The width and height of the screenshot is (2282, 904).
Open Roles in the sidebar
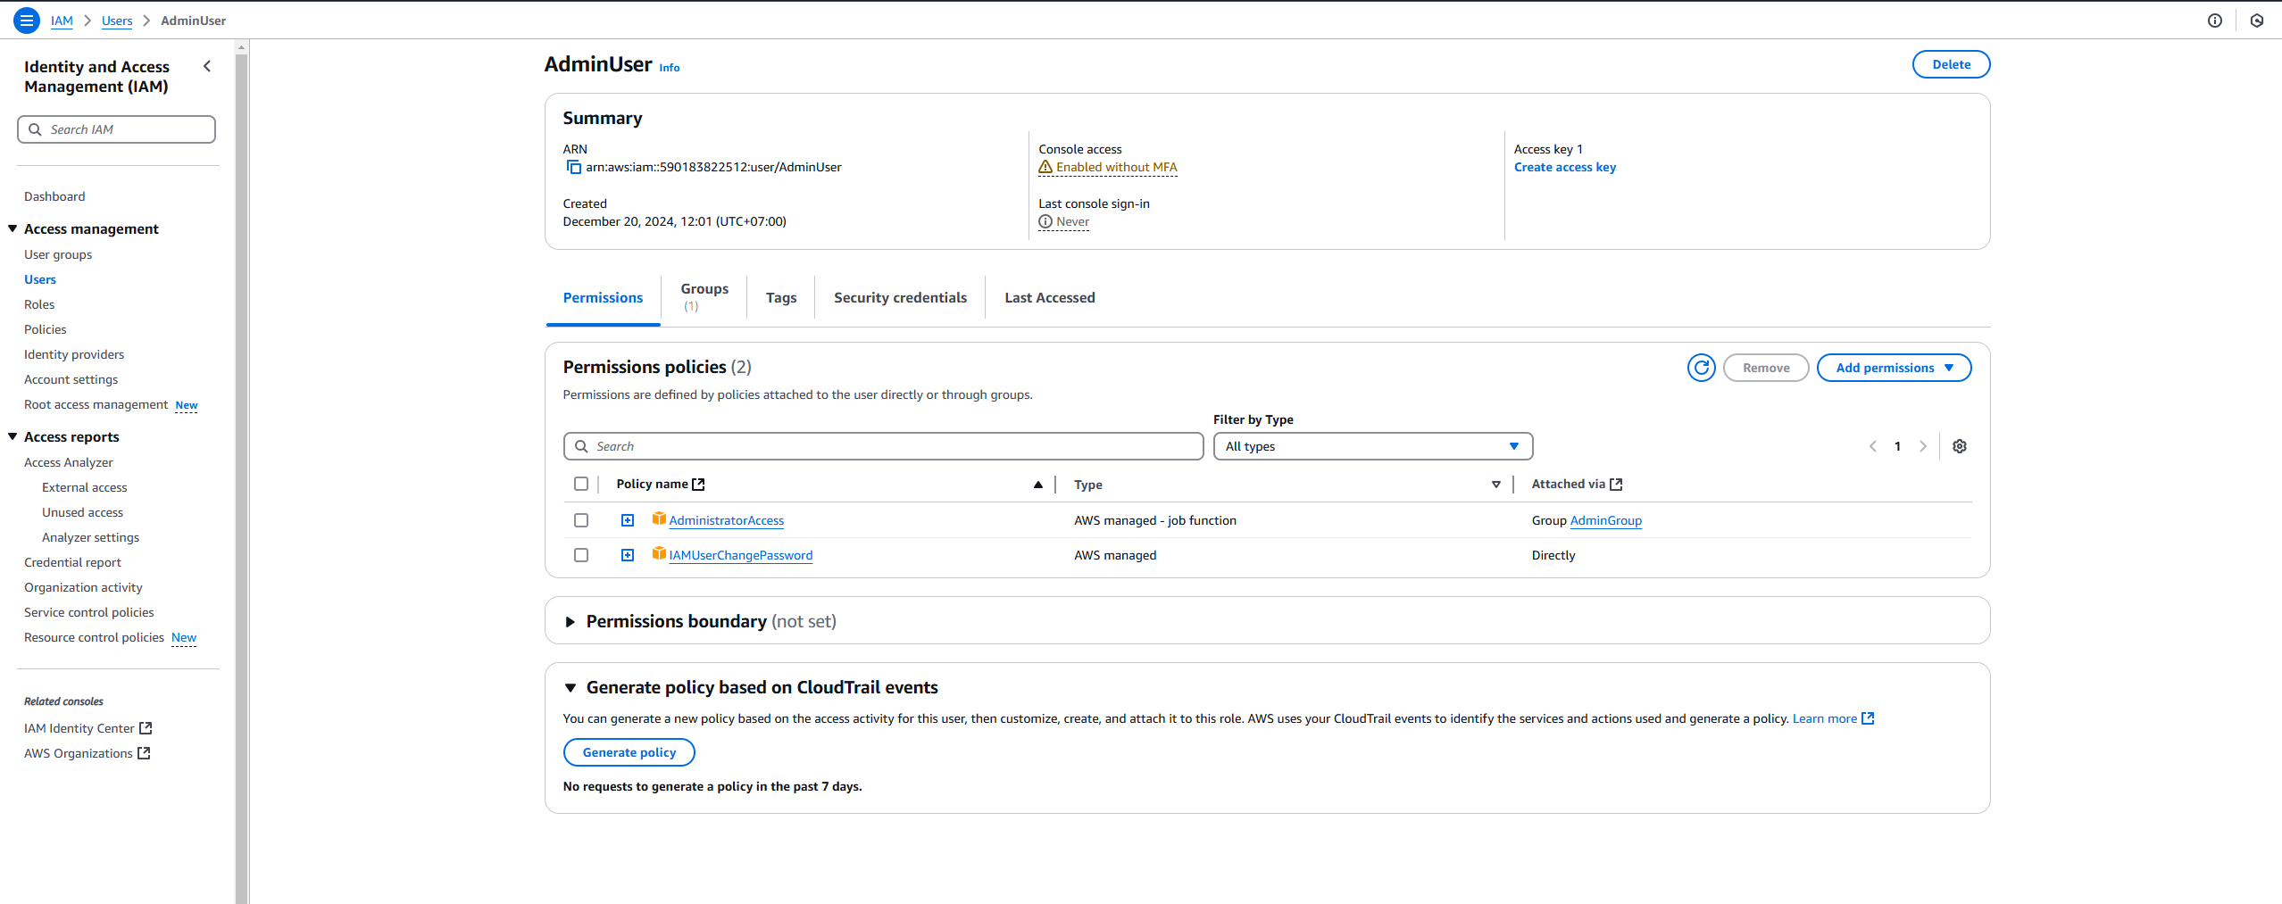[39, 304]
